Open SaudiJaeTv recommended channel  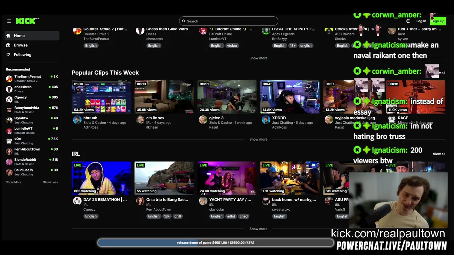pyautogui.click(x=32, y=172)
